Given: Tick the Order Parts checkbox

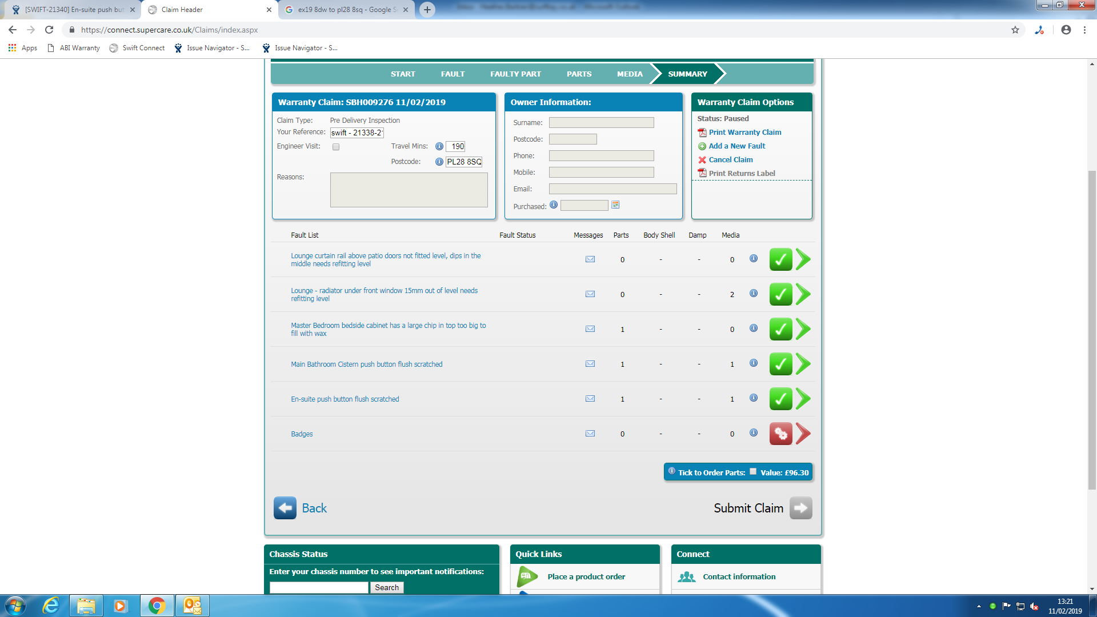Looking at the screenshot, I should (x=753, y=472).
